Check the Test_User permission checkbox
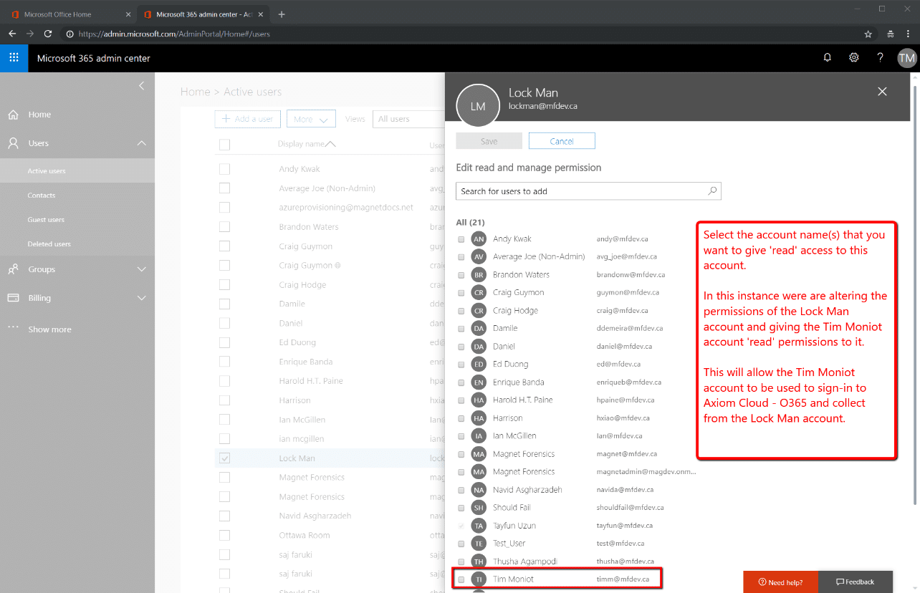Image resolution: width=920 pixels, height=593 pixels. pos(461,544)
